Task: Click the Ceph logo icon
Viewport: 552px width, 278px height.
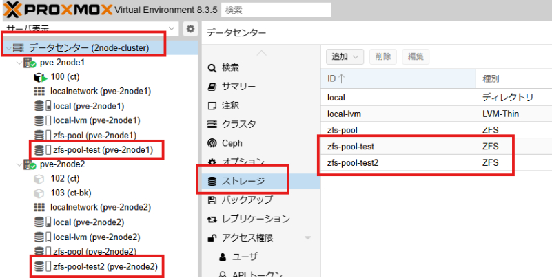Action: pyautogui.click(x=212, y=143)
